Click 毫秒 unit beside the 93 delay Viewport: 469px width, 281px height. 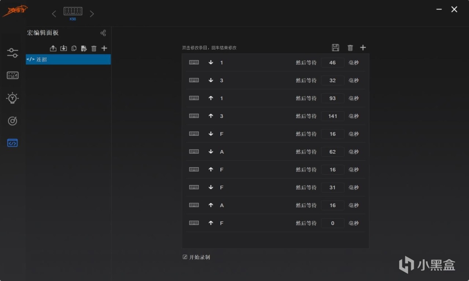click(x=354, y=98)
